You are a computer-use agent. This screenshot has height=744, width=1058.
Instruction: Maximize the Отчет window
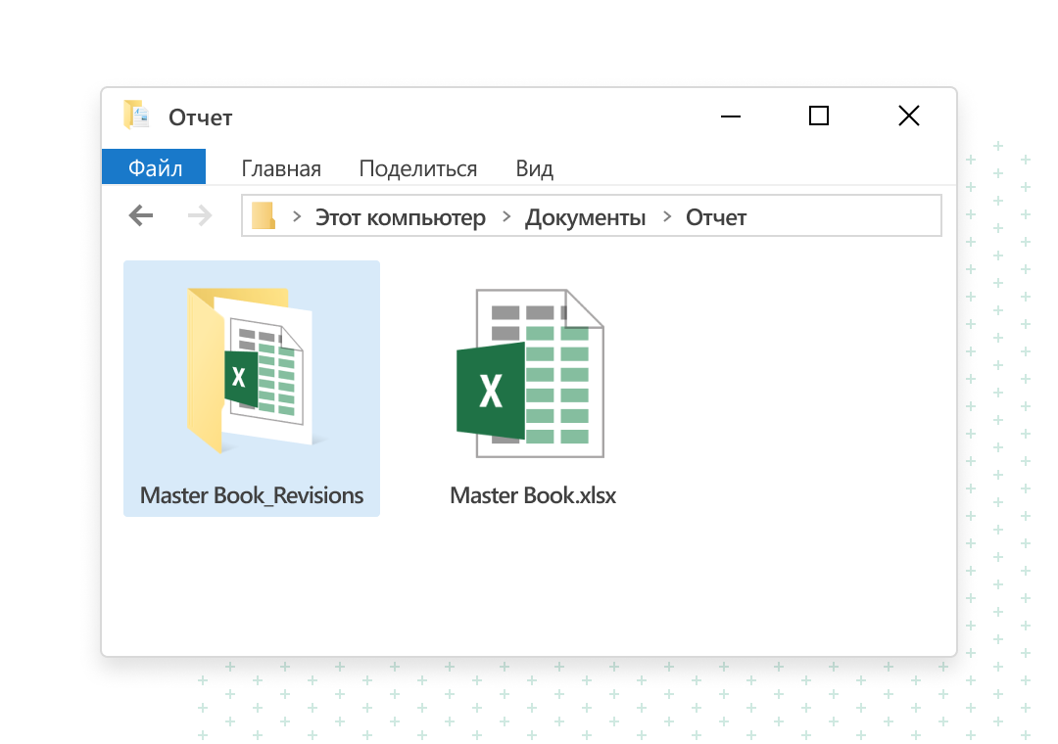[x=819, y=116]
